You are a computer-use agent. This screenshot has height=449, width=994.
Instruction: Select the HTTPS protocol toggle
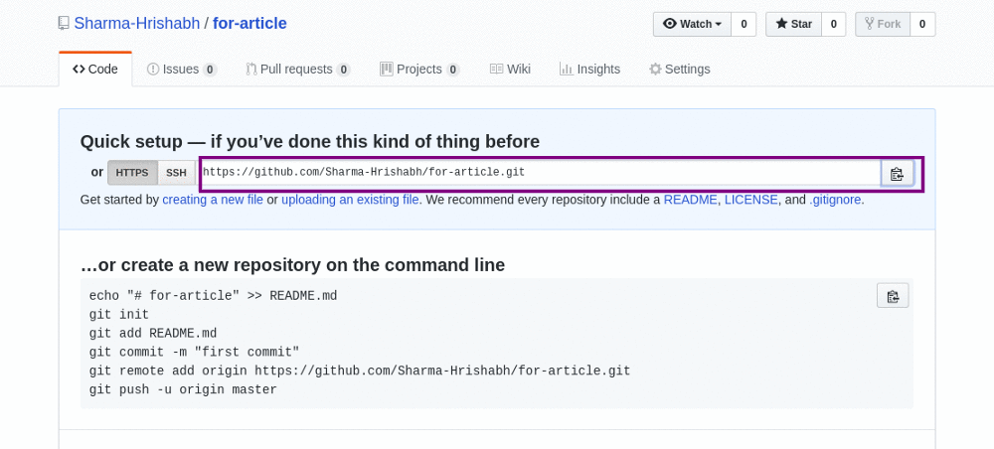click(x=132, y=172)
